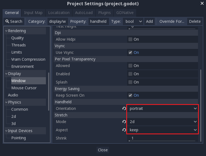The height and width of the screenshot is (156, 206).
Task: Select Mouse Cursor in the tree
Action: [24, 88]
